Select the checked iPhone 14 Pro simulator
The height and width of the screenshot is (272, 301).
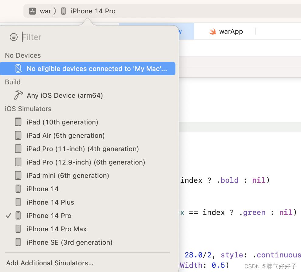pos(49,216)
